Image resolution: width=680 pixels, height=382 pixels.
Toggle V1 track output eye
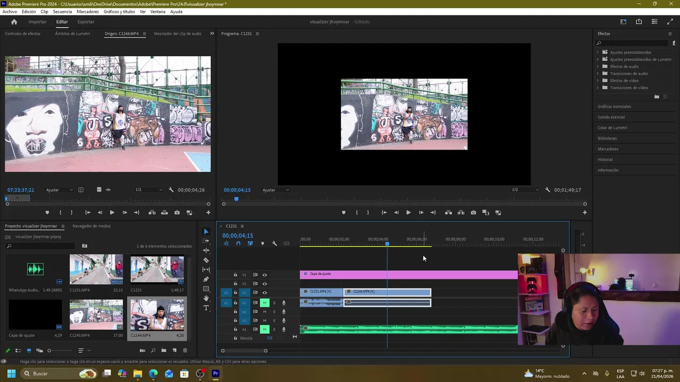click(x=265, y=292)
